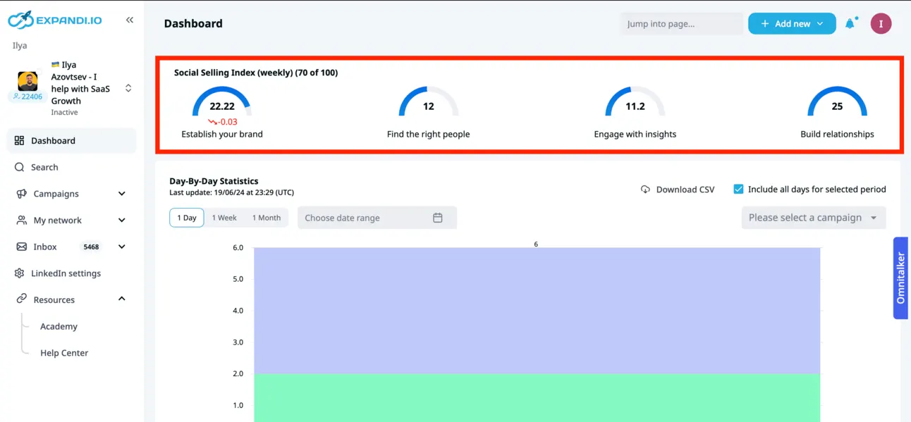Expand the My network submenu chevron

point(122,221)
